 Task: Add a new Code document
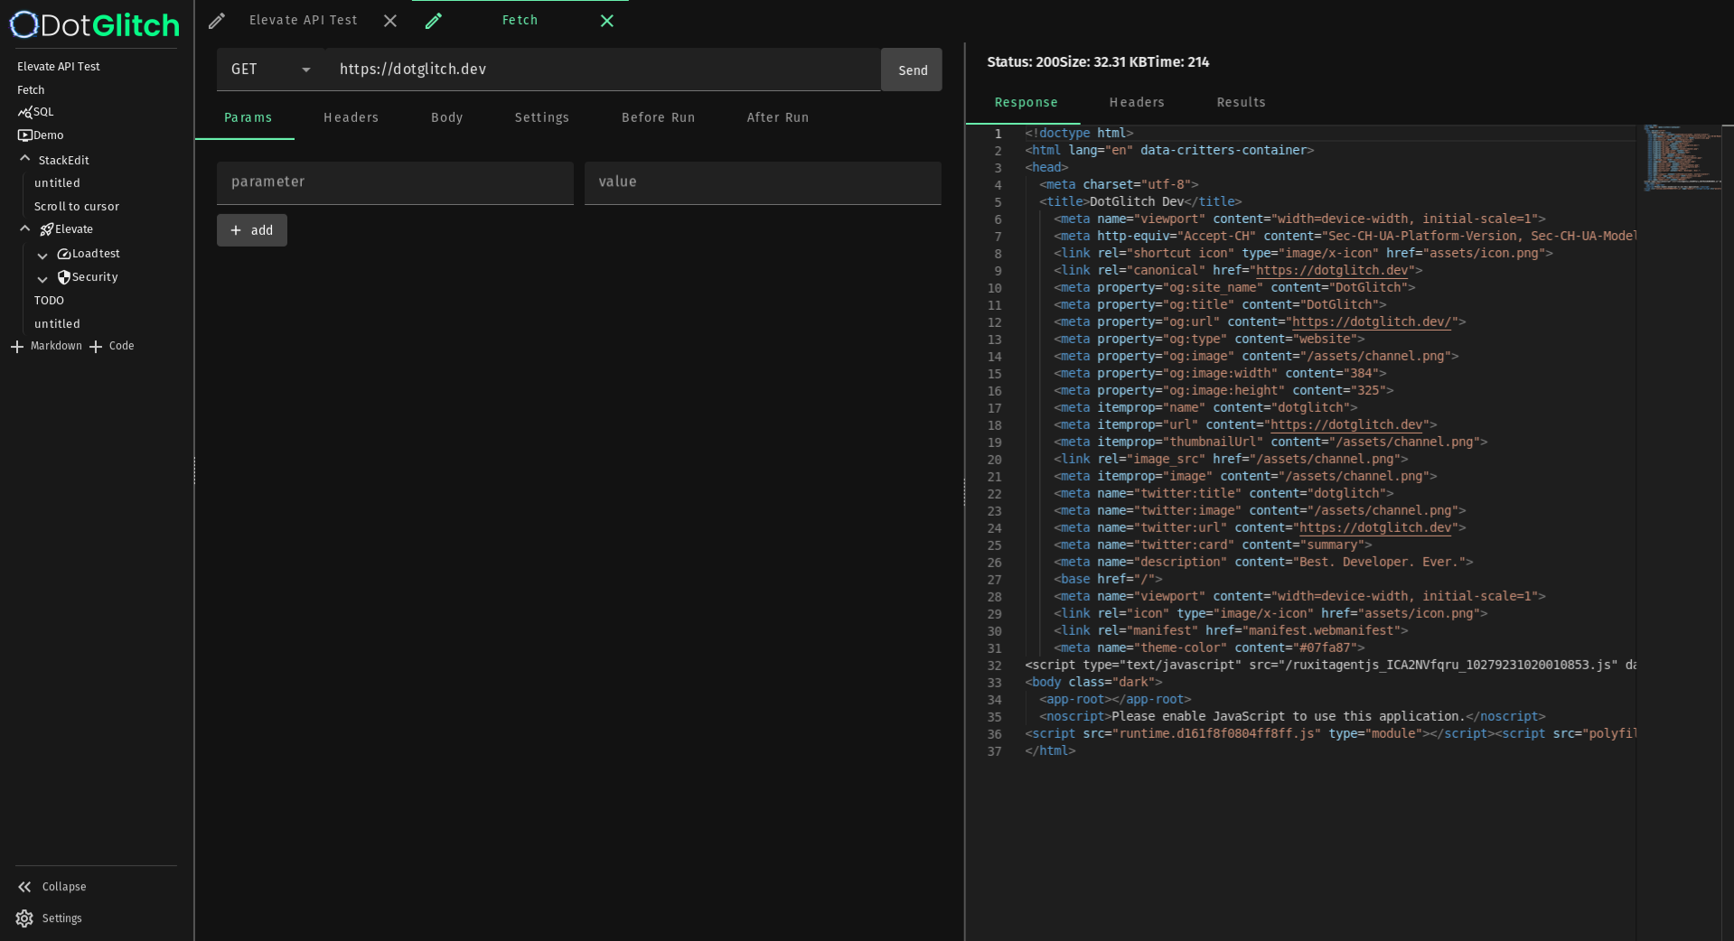tap(111, 347)
